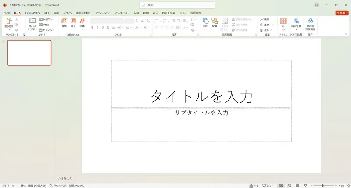Open the Share (共有) dropdown button
Image resolution: width=351 pixels, height=188 pixels.
(342, 13)
